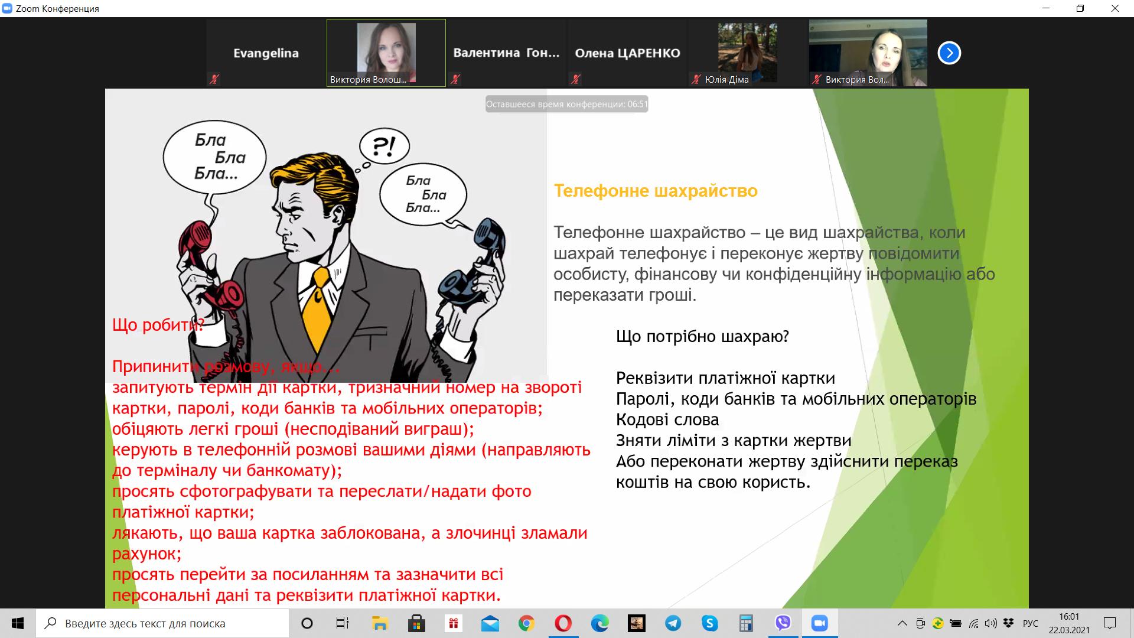Open Viber from the taskbar
This screenshot has height=638, width=1134.
point(783,623)
